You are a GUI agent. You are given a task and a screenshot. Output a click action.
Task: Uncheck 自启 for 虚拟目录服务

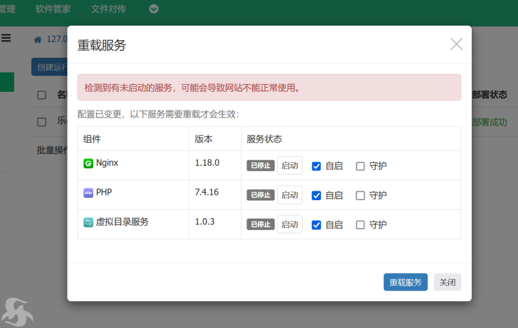(316, 225)
